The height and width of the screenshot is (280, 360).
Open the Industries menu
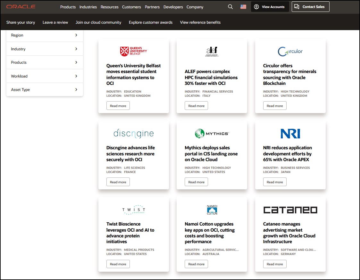88,7
